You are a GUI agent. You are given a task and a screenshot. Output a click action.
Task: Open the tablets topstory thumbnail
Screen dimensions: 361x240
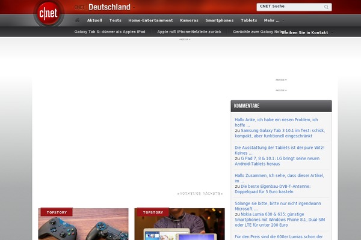coord(179,224)
